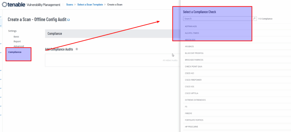Expand the ADTRAN AOS compliance check
291x132 pixels.
point(191,26)
